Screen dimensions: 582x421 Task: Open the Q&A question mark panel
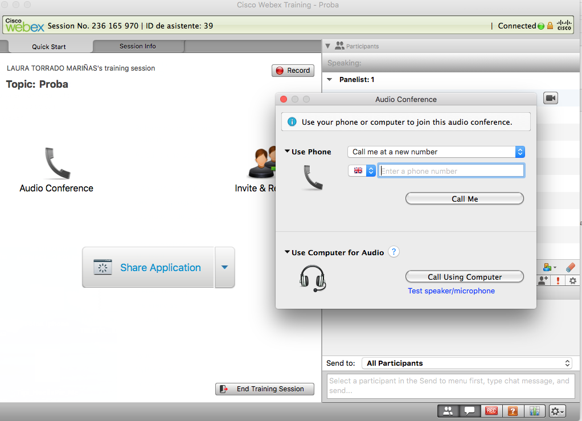[512, 411]
